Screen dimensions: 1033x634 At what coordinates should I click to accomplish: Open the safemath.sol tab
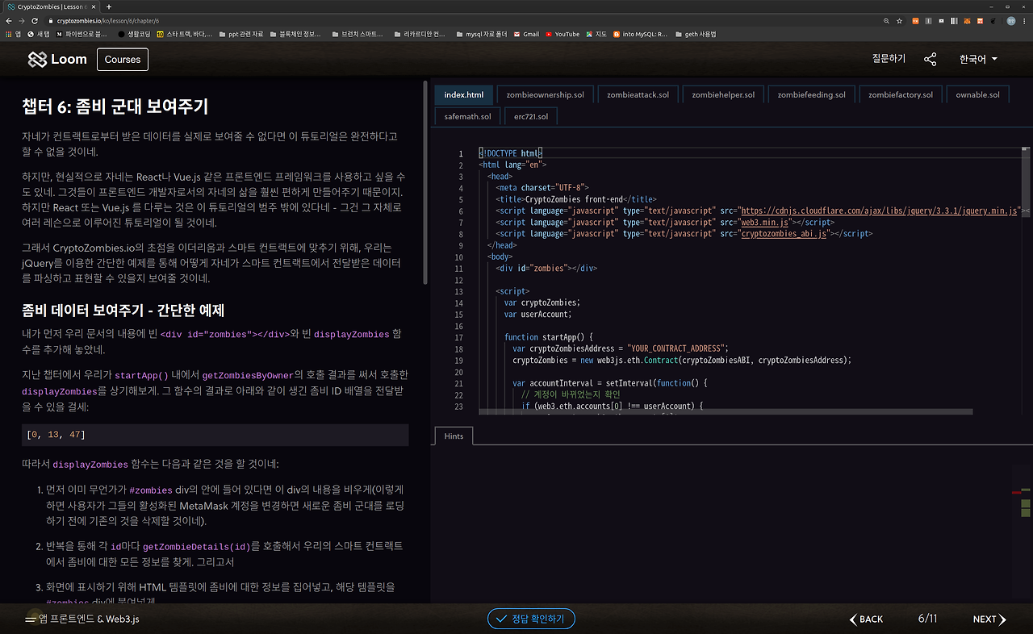[467, 116]
